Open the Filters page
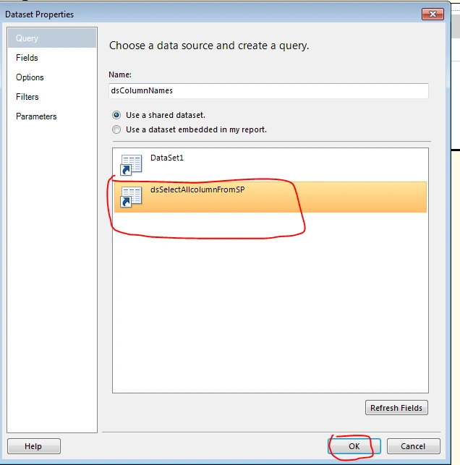Screen dimensions: 460x465 (x=27, y=97)
